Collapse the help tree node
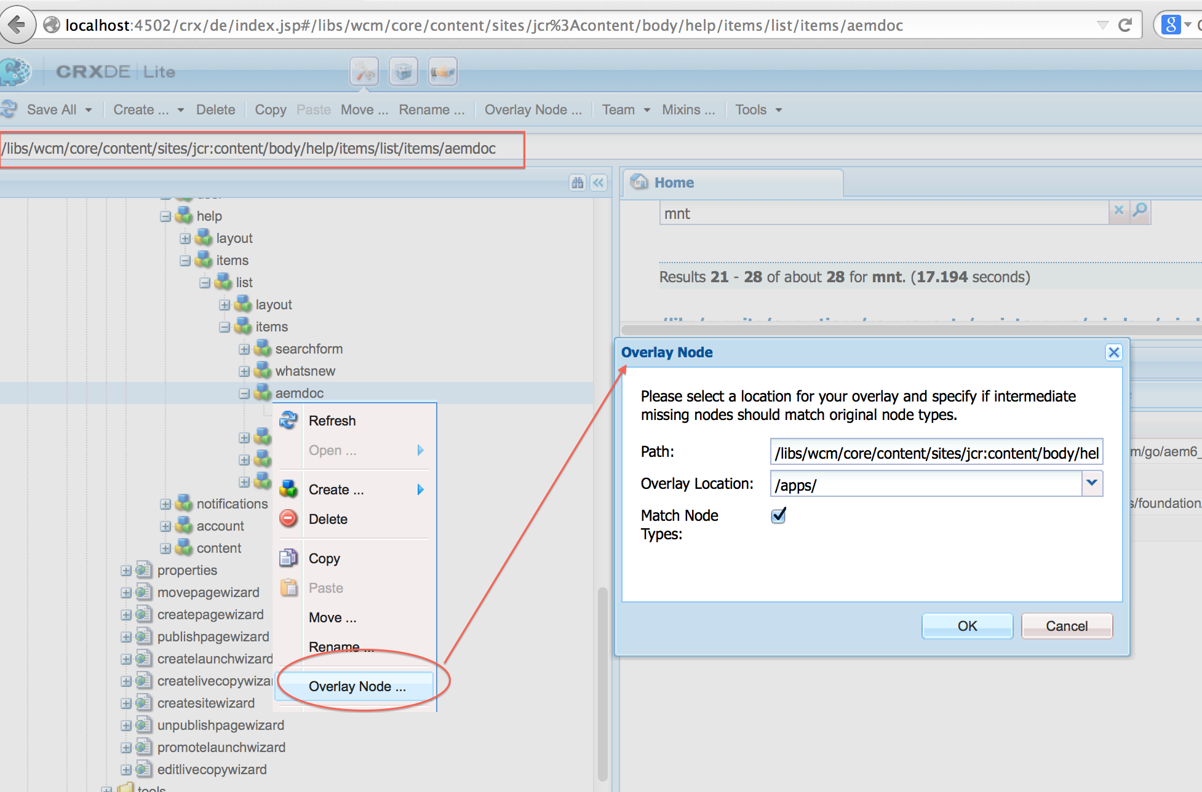The image size is (1202, 792). [165, 216]
